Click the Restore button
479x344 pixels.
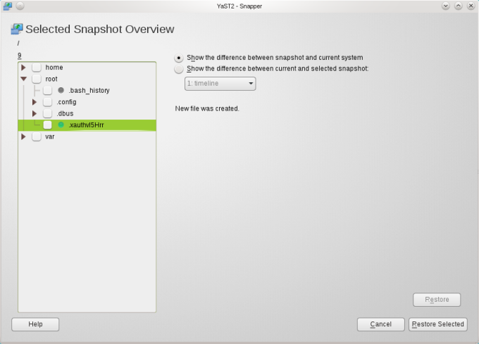437,300
